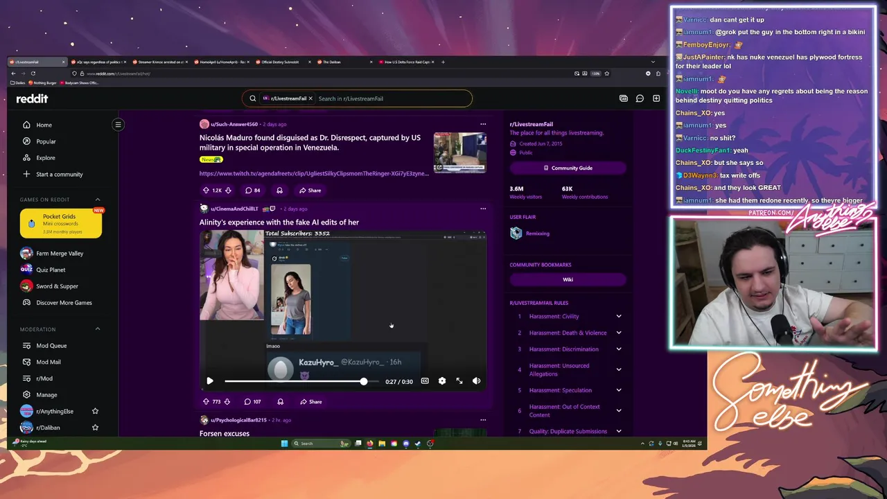Open video settings gear

(x=442, y=381)
